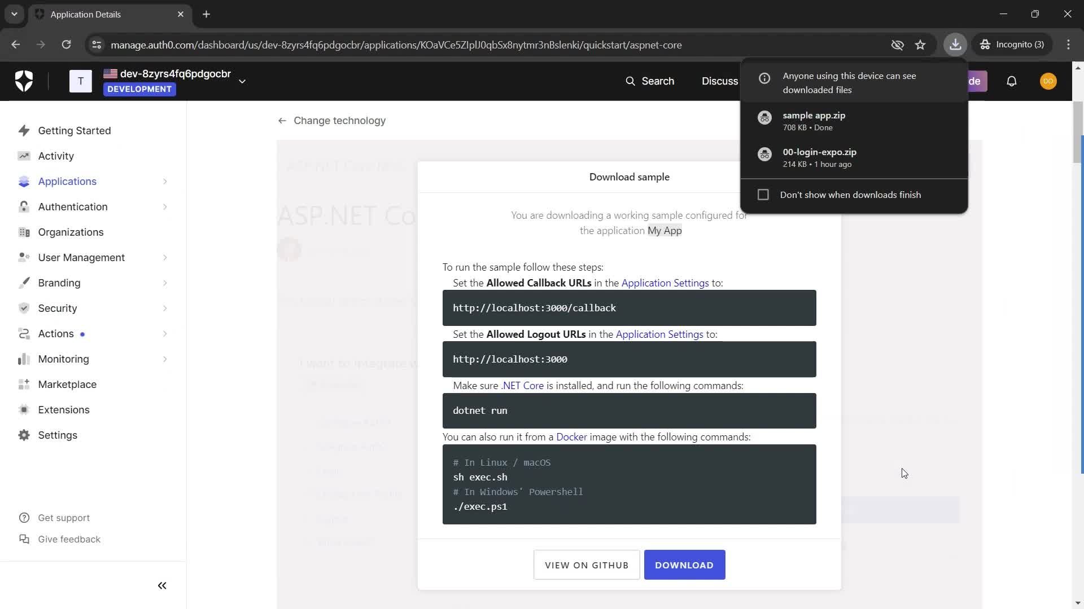Open the tab search dropdown arrow

[14, 14]
